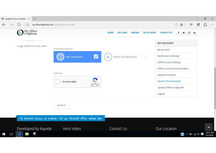Click the taskbar clock 10:51 AM
This screenshot has height=153, width=216.
(x=209, y=134)
